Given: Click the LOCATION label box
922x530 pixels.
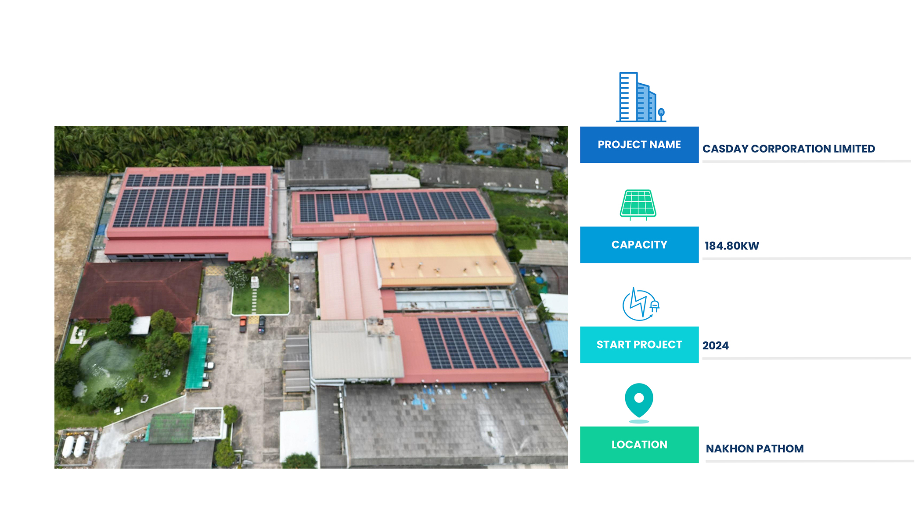Looking at the screenshot, I should pyautogui.click(x=639, y=445).
